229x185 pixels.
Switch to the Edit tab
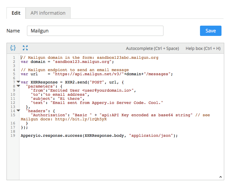[16, 13]
